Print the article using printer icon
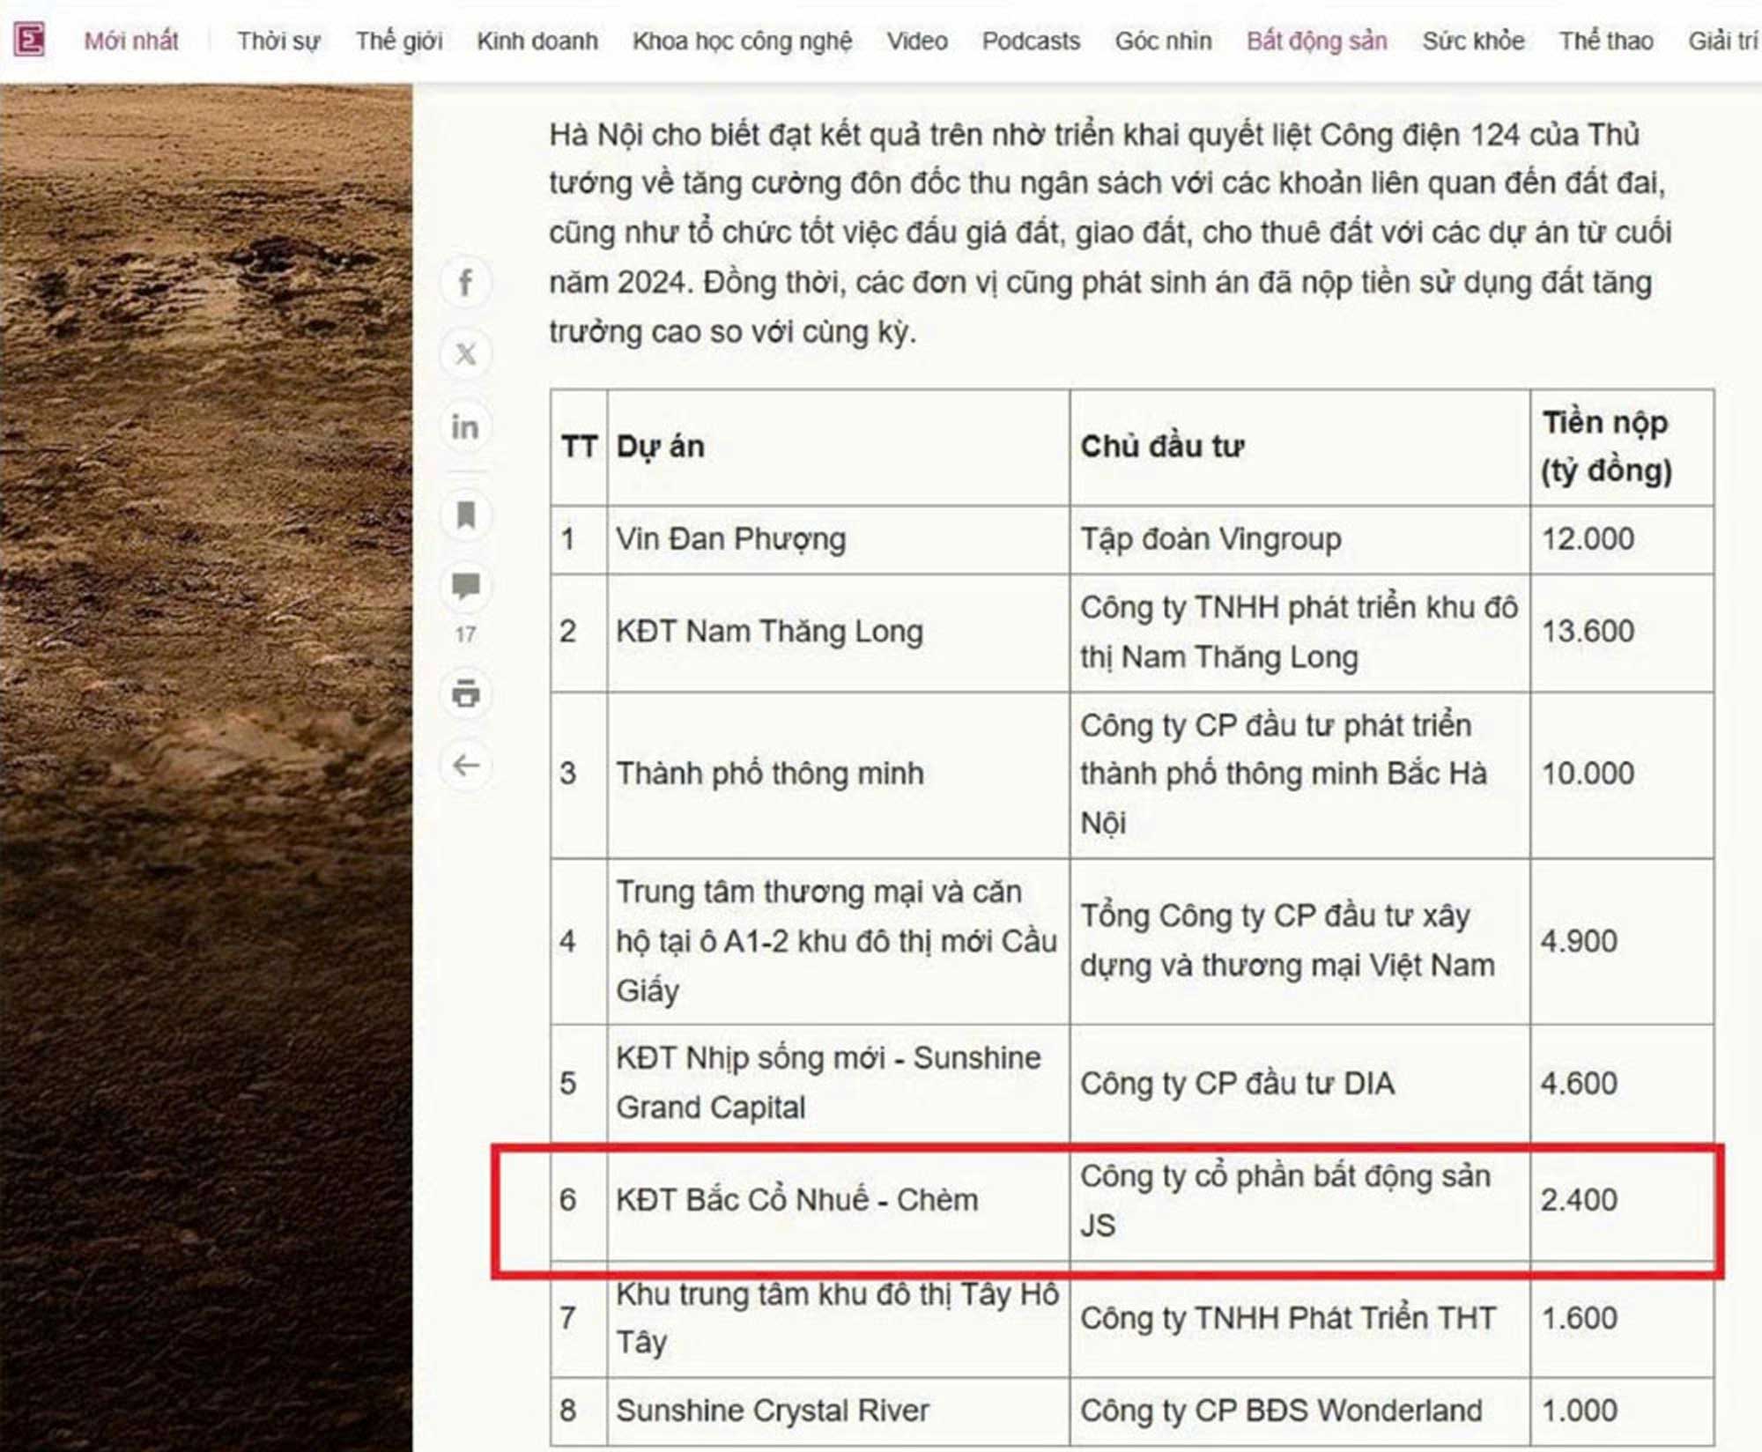The height and width of the screenshot is (1452, 1762). (465, 694)
